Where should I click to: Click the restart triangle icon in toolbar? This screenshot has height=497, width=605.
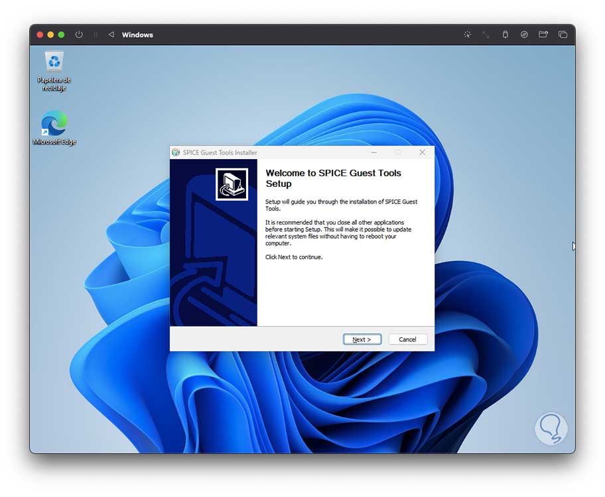111,34
